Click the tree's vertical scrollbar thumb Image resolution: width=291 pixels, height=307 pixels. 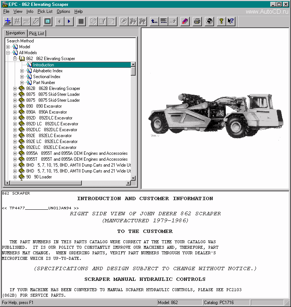click(133, 71)
